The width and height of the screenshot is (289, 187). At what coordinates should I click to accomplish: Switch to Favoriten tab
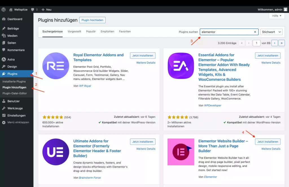(x=125, y=32)
